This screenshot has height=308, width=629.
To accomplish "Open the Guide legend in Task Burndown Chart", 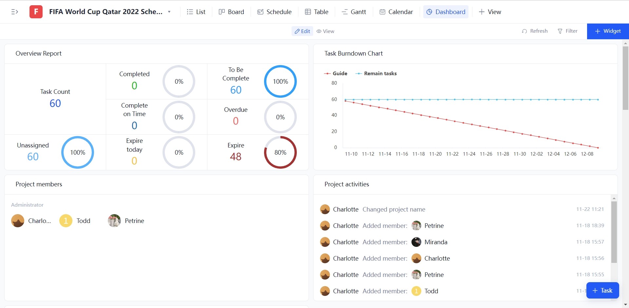I will 336,73.
